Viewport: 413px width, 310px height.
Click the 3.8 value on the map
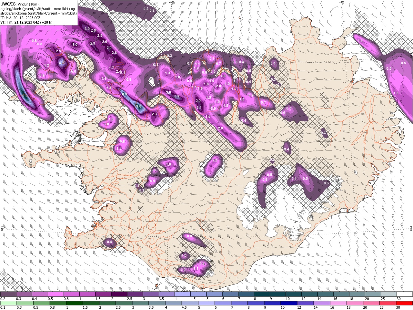[168, 92]
